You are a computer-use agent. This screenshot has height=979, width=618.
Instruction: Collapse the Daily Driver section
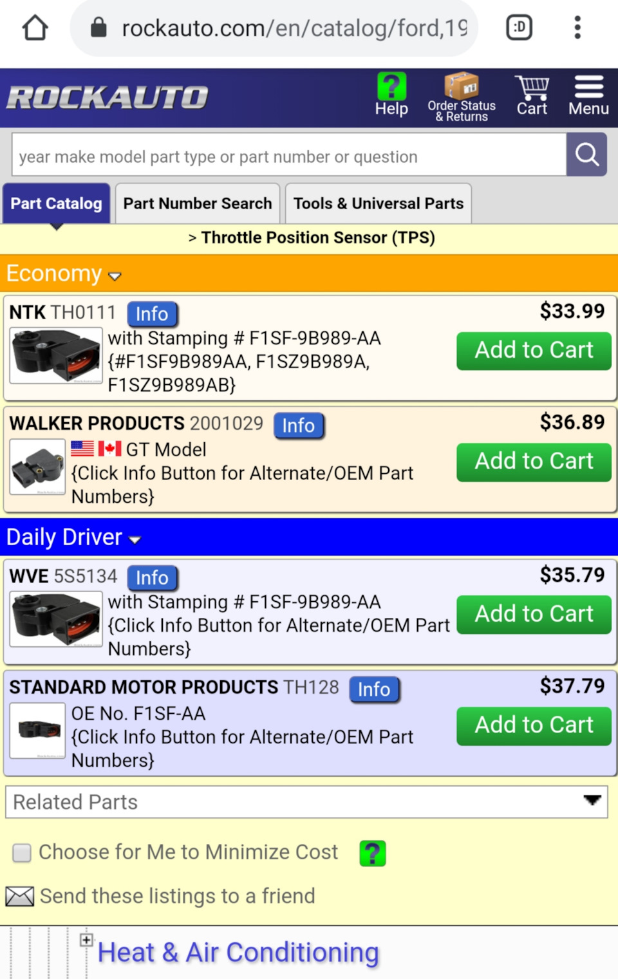(x=135, y=539)
